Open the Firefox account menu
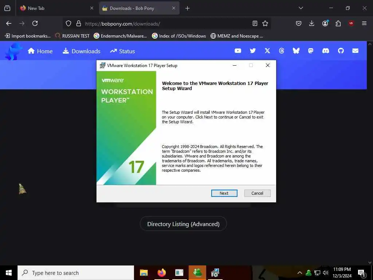 (x=325, y=23)
